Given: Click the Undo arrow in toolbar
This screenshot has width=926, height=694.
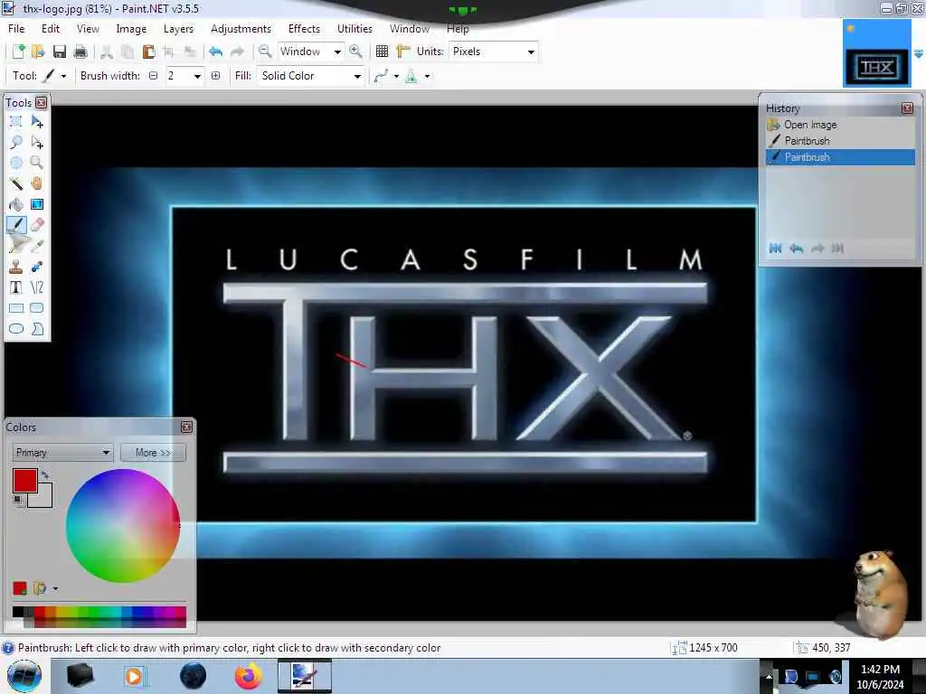Looking at the screenshot, I should tap(215, 52).
